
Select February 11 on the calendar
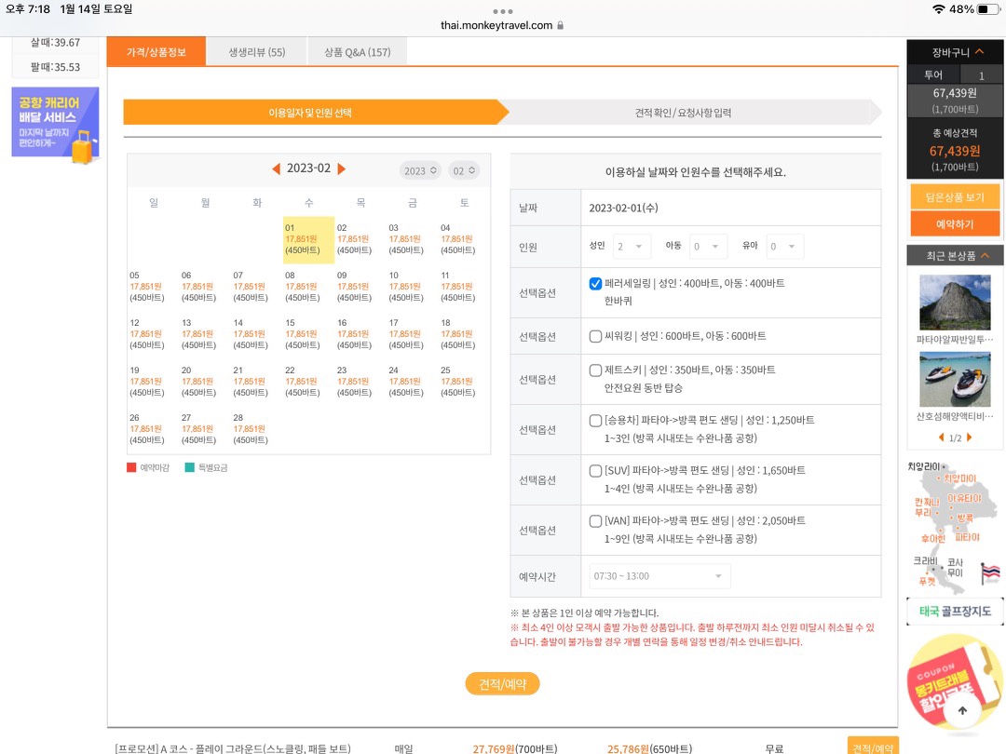point(464,288)
